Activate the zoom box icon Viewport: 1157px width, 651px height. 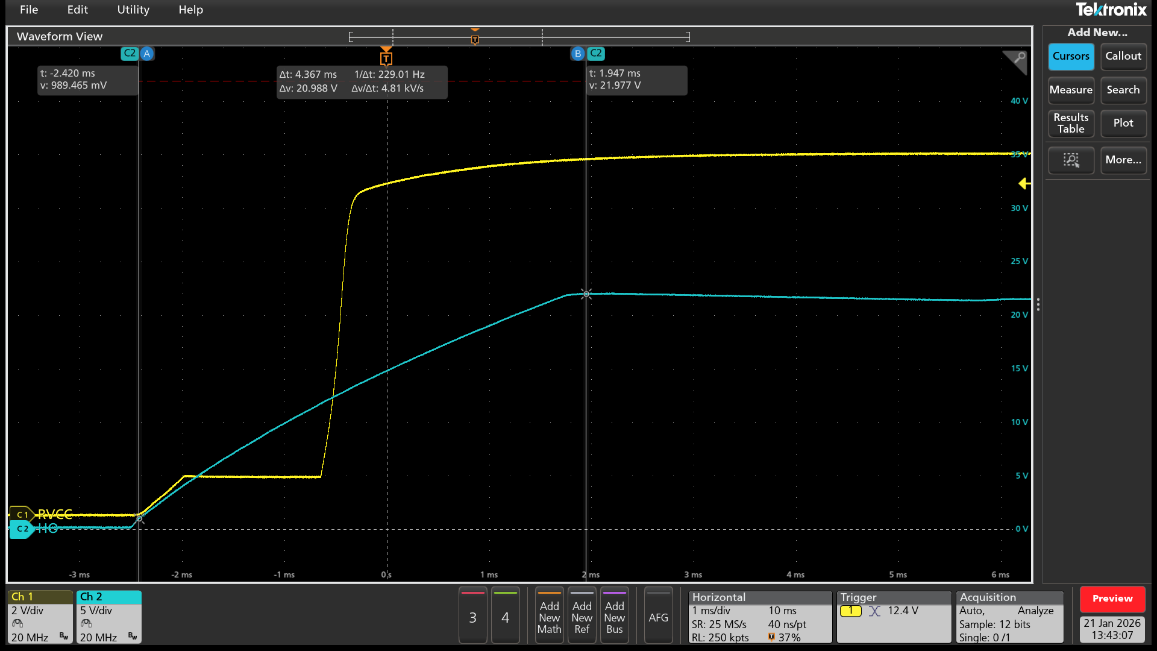[x=1071, y=160]
